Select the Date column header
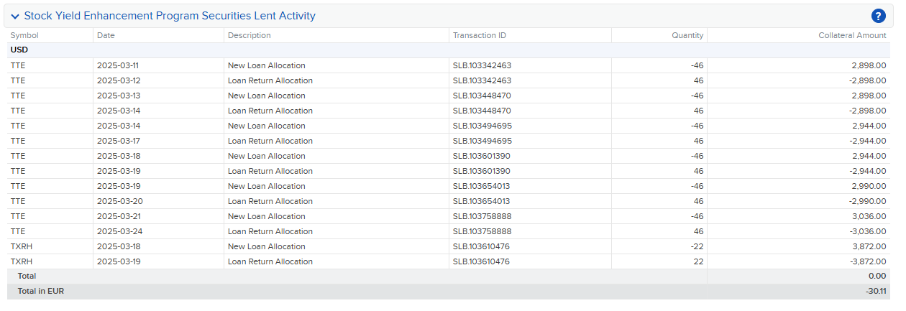Image resolution: width=906 pixels, height=311 pixels. (x=106, y=35)
